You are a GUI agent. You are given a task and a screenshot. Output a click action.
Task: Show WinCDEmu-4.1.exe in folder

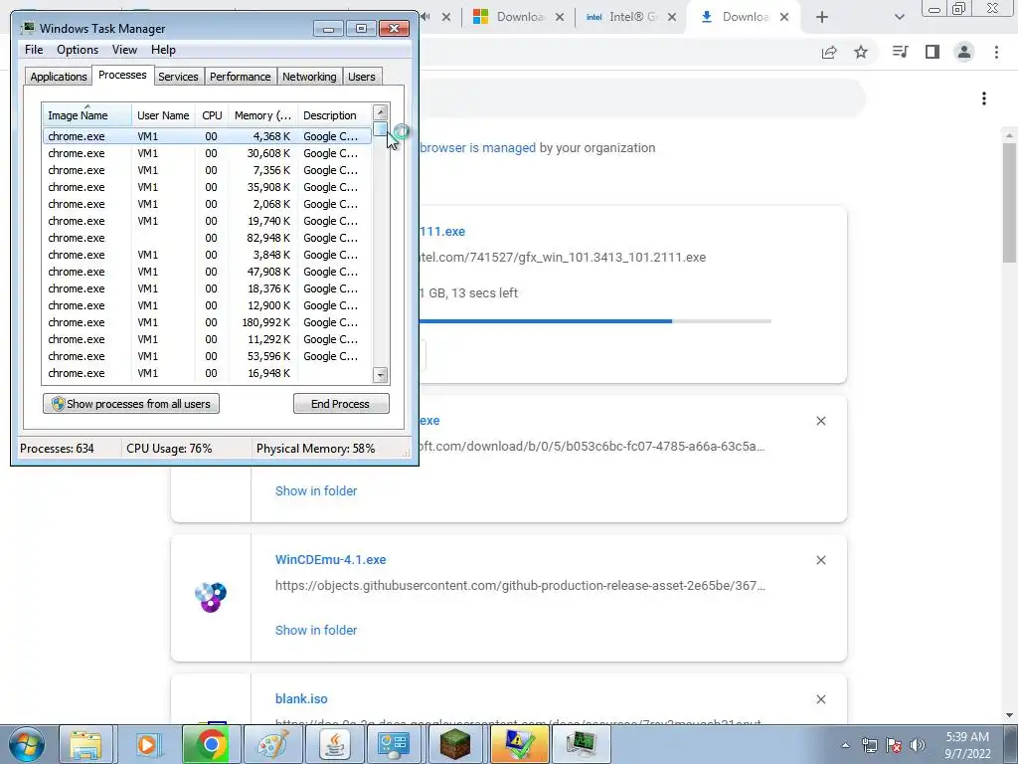point(316,630)
